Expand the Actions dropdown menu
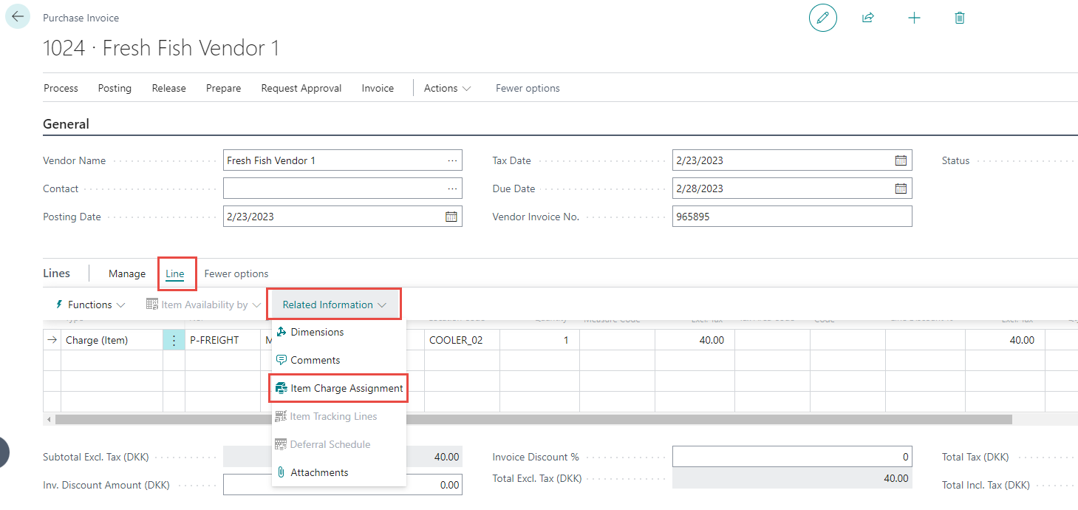This screenshot has width=1078, height=510. (x=447, y=88)
